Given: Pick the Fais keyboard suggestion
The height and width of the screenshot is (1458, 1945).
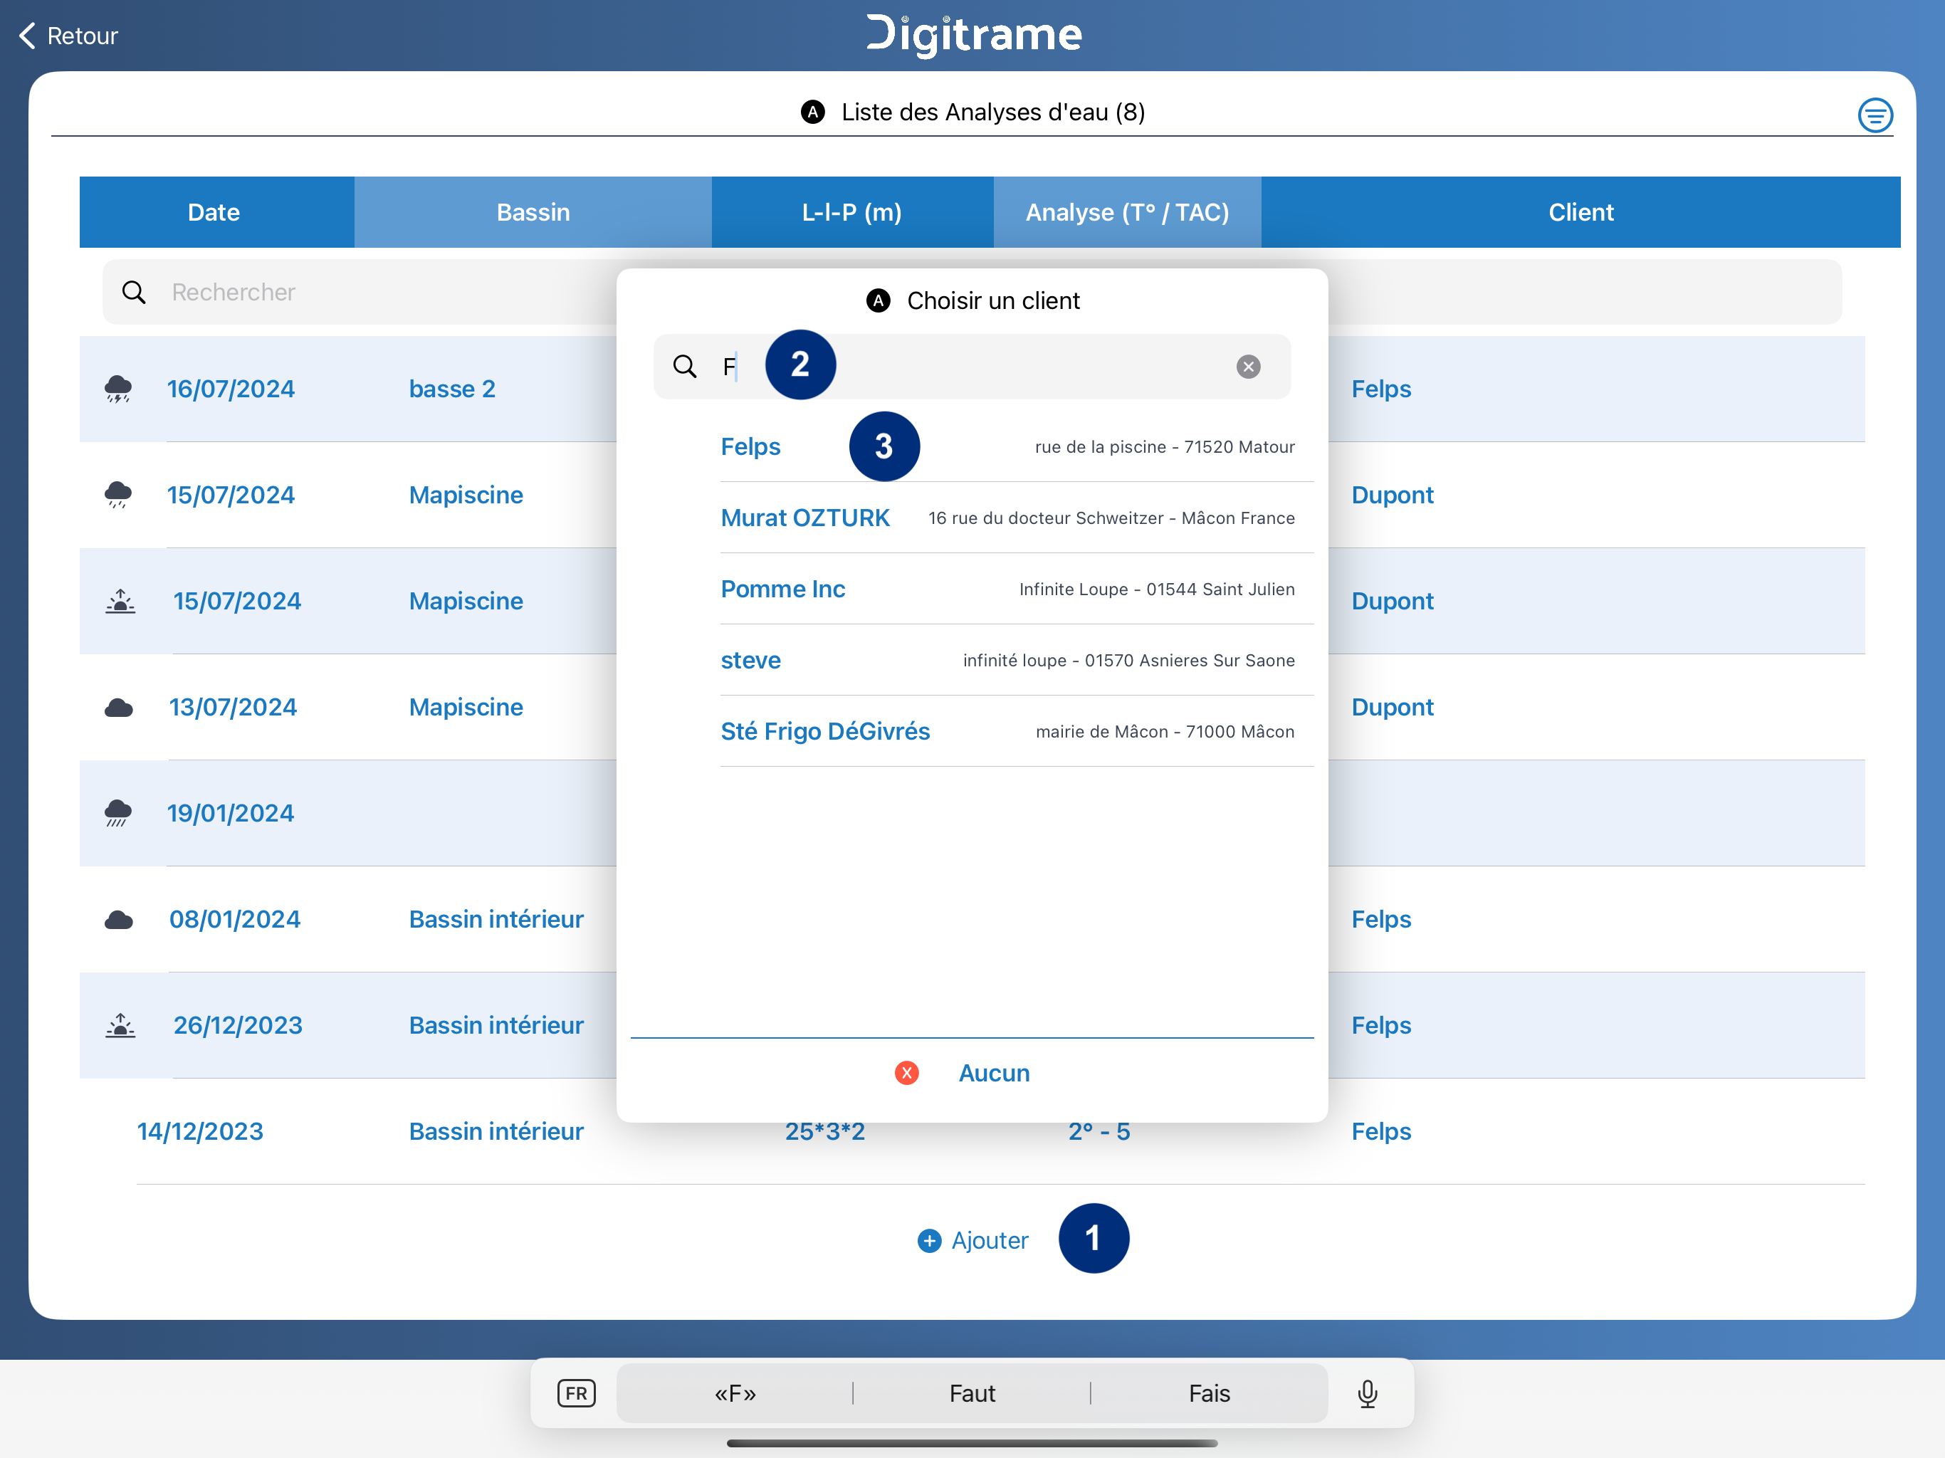Looking at the screenshot, I should click(x=1209, y=1394).
